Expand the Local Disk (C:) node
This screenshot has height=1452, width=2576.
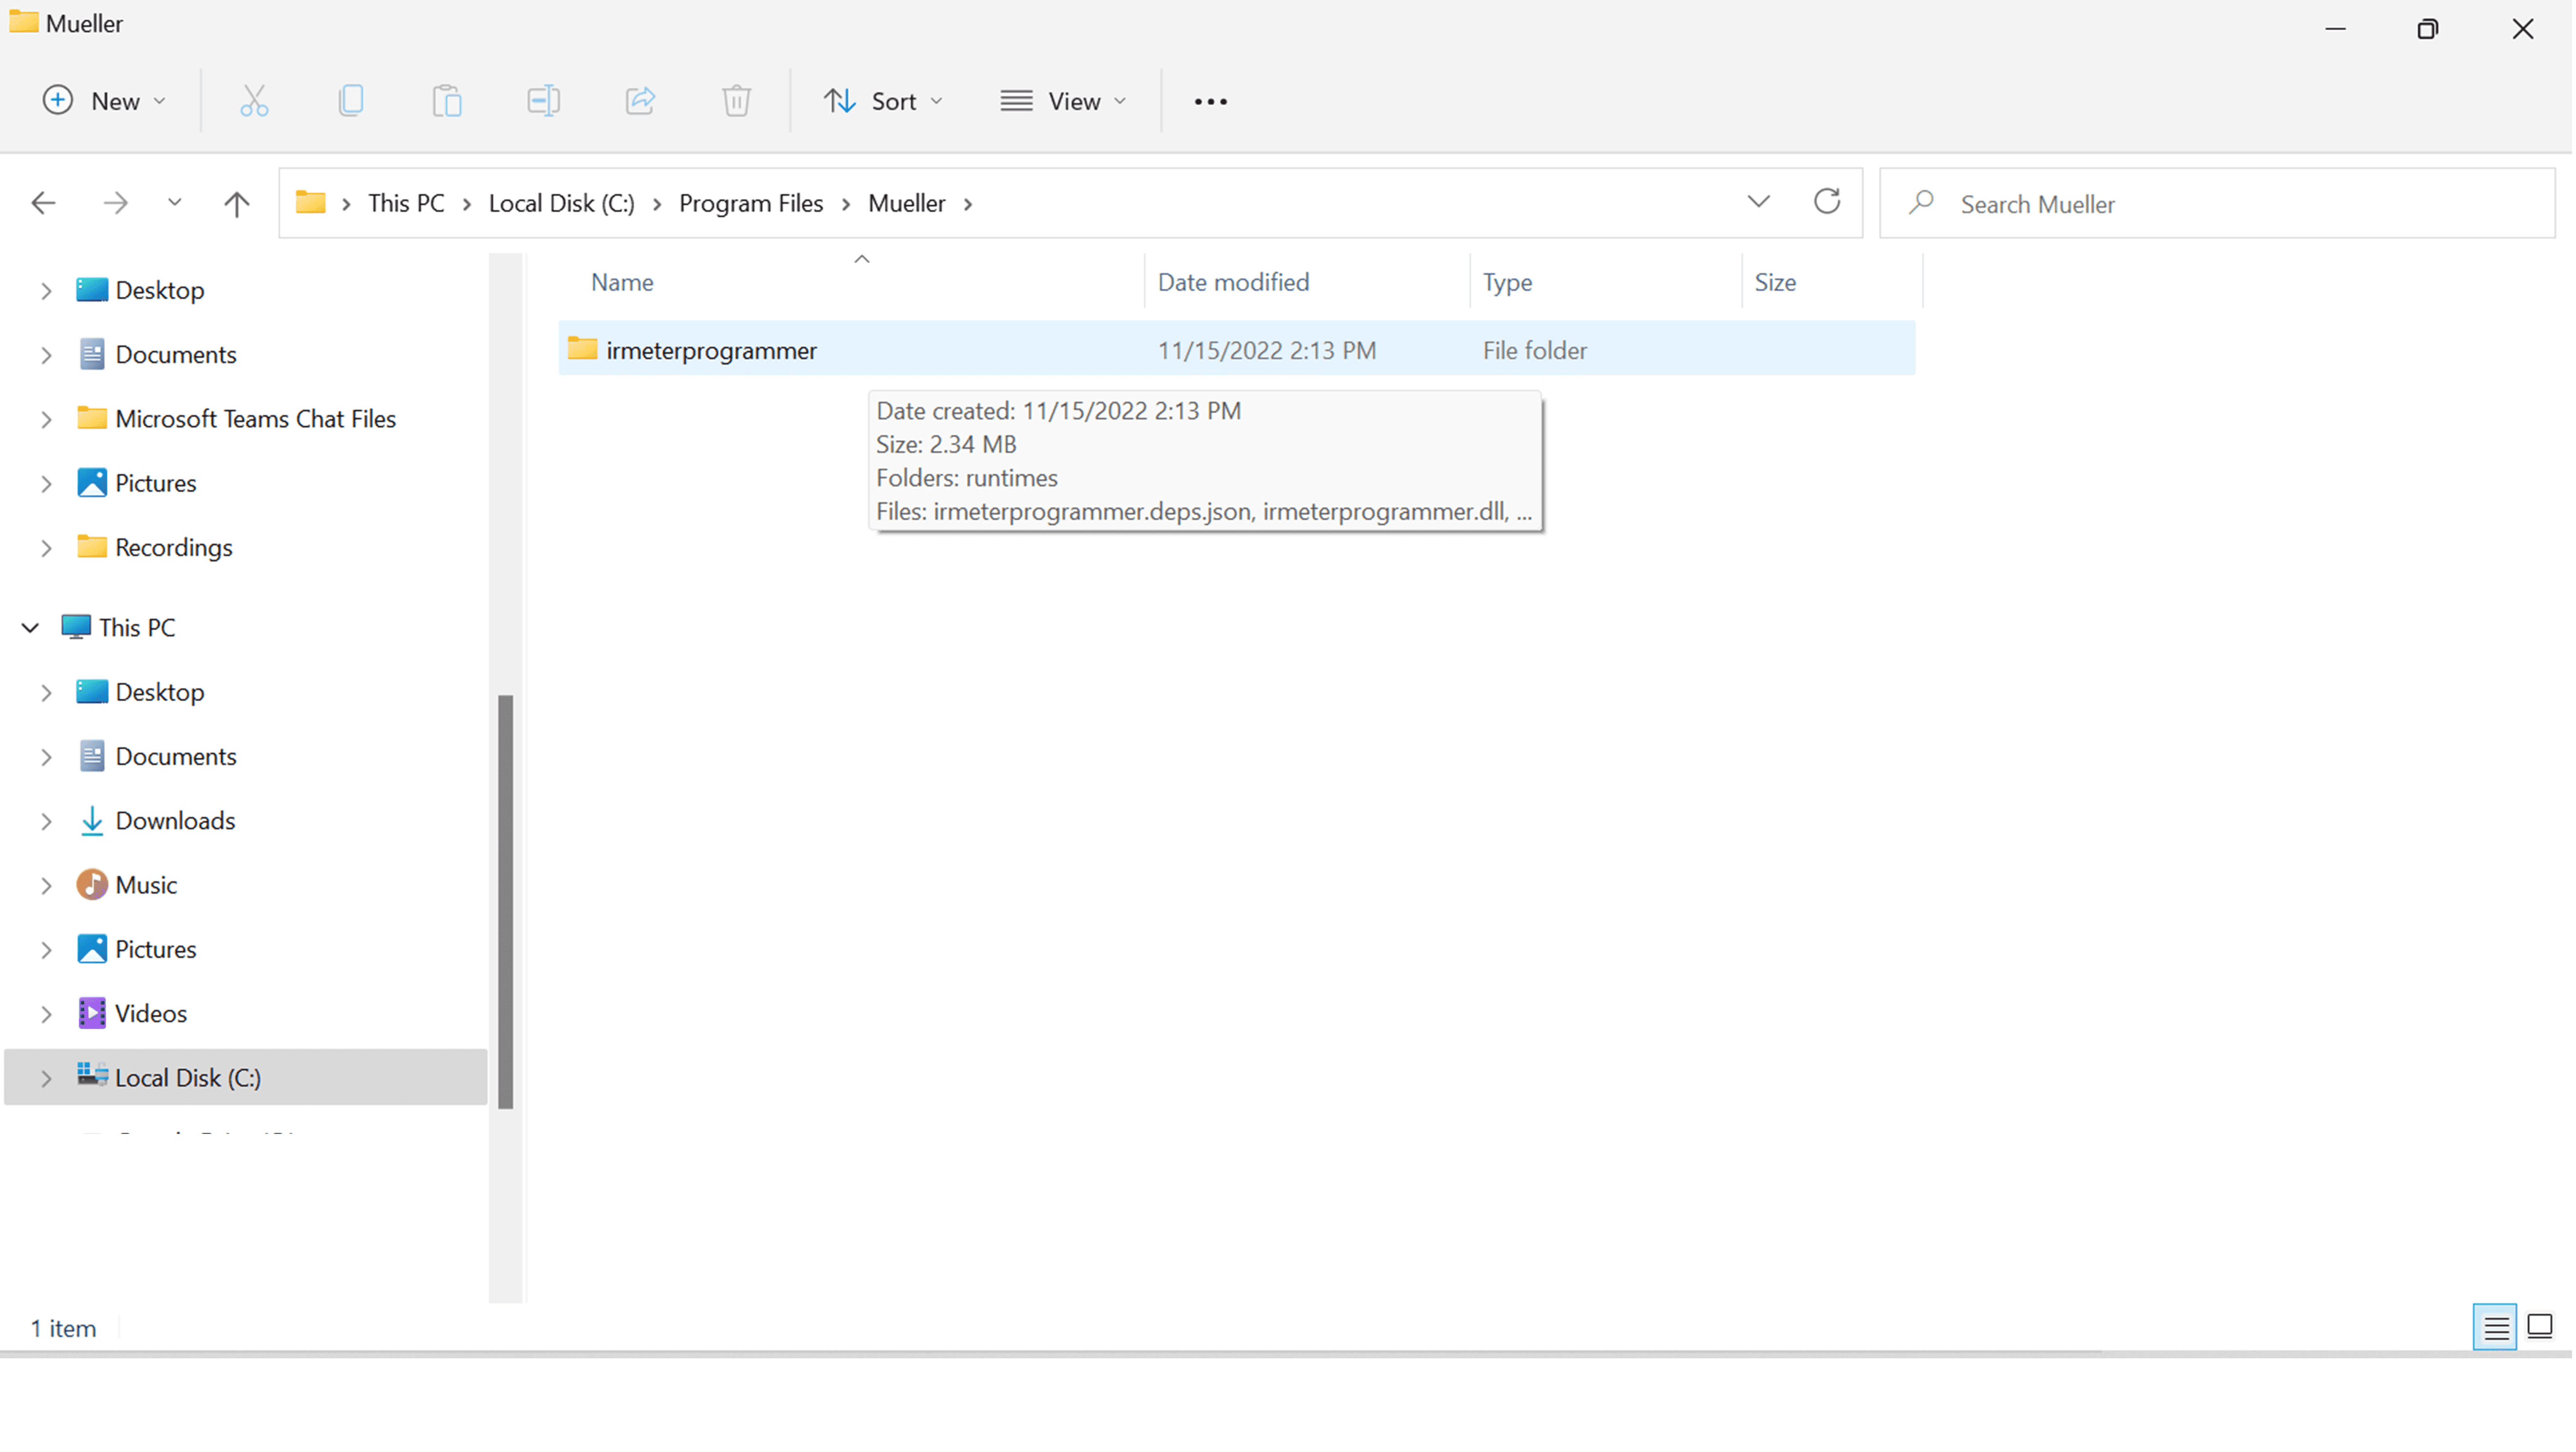[46, 1079]
